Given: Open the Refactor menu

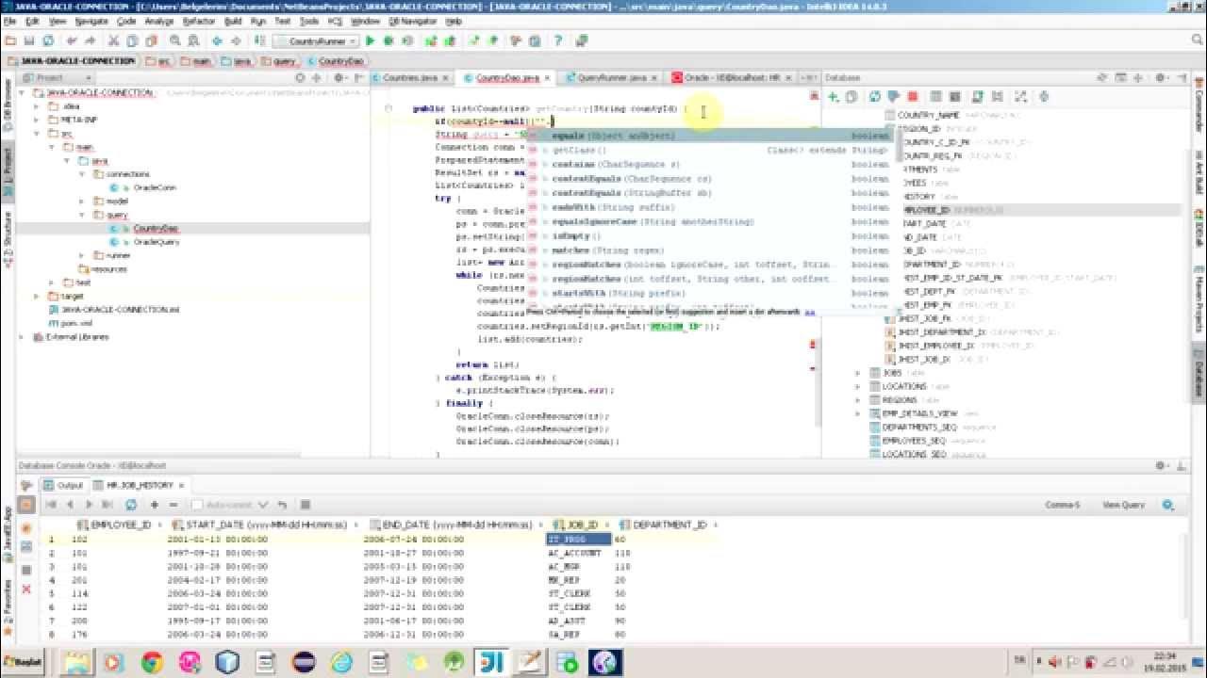Looking at the screenshot, I should pos(198,20).
